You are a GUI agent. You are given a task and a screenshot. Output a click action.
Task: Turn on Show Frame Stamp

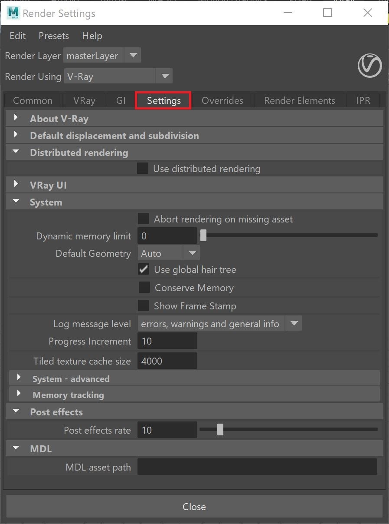pyautogui.click(x=144, y=306)
